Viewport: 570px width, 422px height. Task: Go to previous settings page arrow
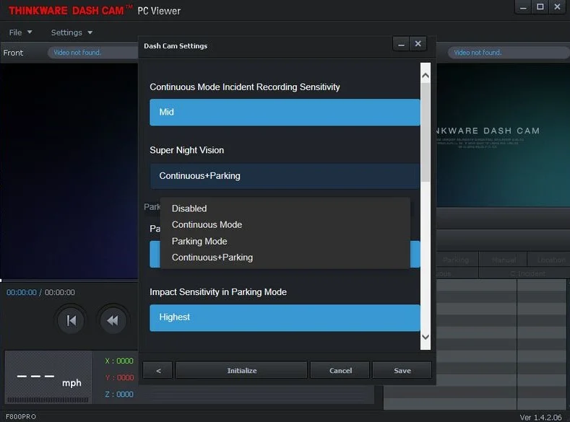(158, 370)
